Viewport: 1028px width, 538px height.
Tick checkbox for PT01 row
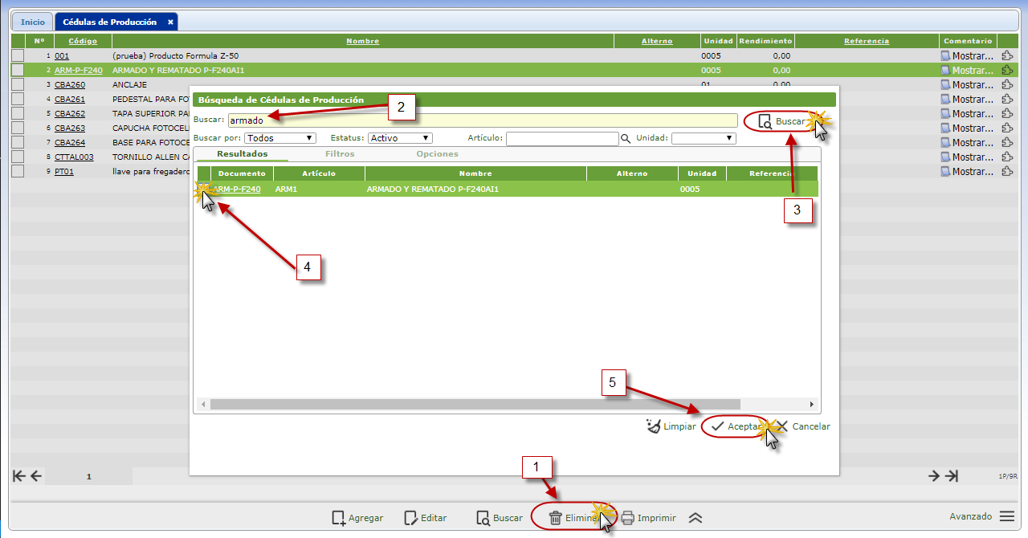(18, 172)
